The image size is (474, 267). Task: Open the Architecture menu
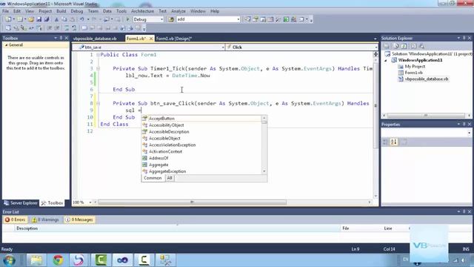[142, 11]
